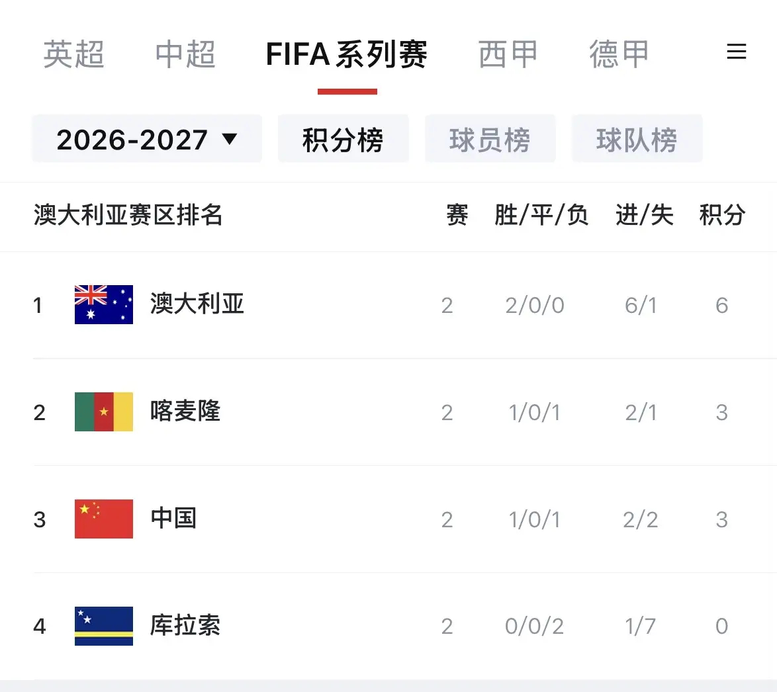This screenshot has height=692, width=777.
Task: Select the FIFA系列赛 tab
Action: coord(347,54)
